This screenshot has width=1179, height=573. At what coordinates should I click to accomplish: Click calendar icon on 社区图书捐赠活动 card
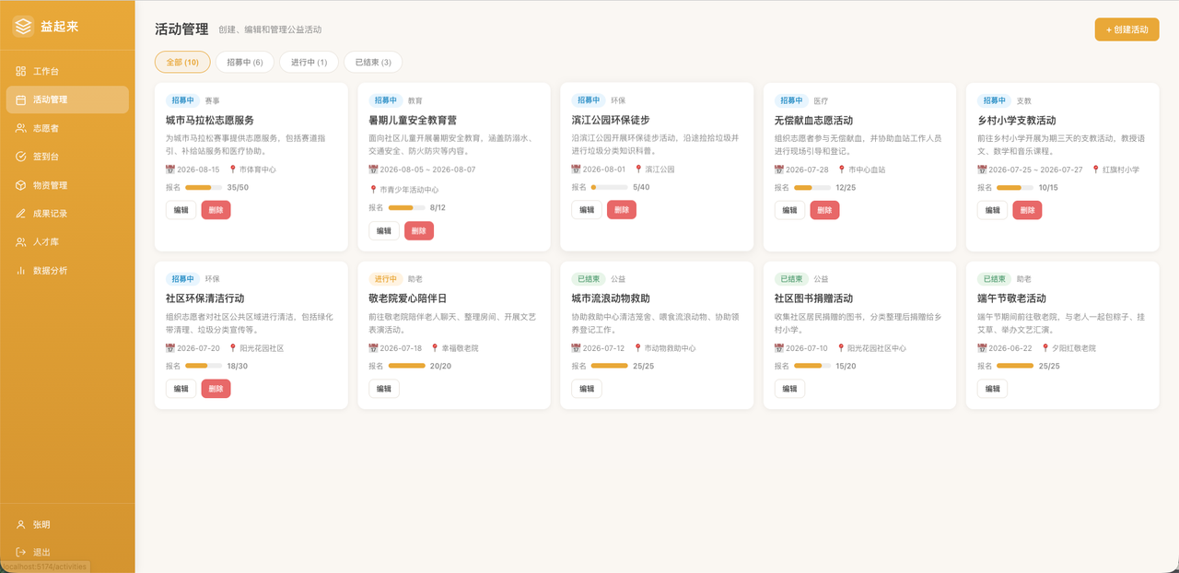(x=778, y=348)
